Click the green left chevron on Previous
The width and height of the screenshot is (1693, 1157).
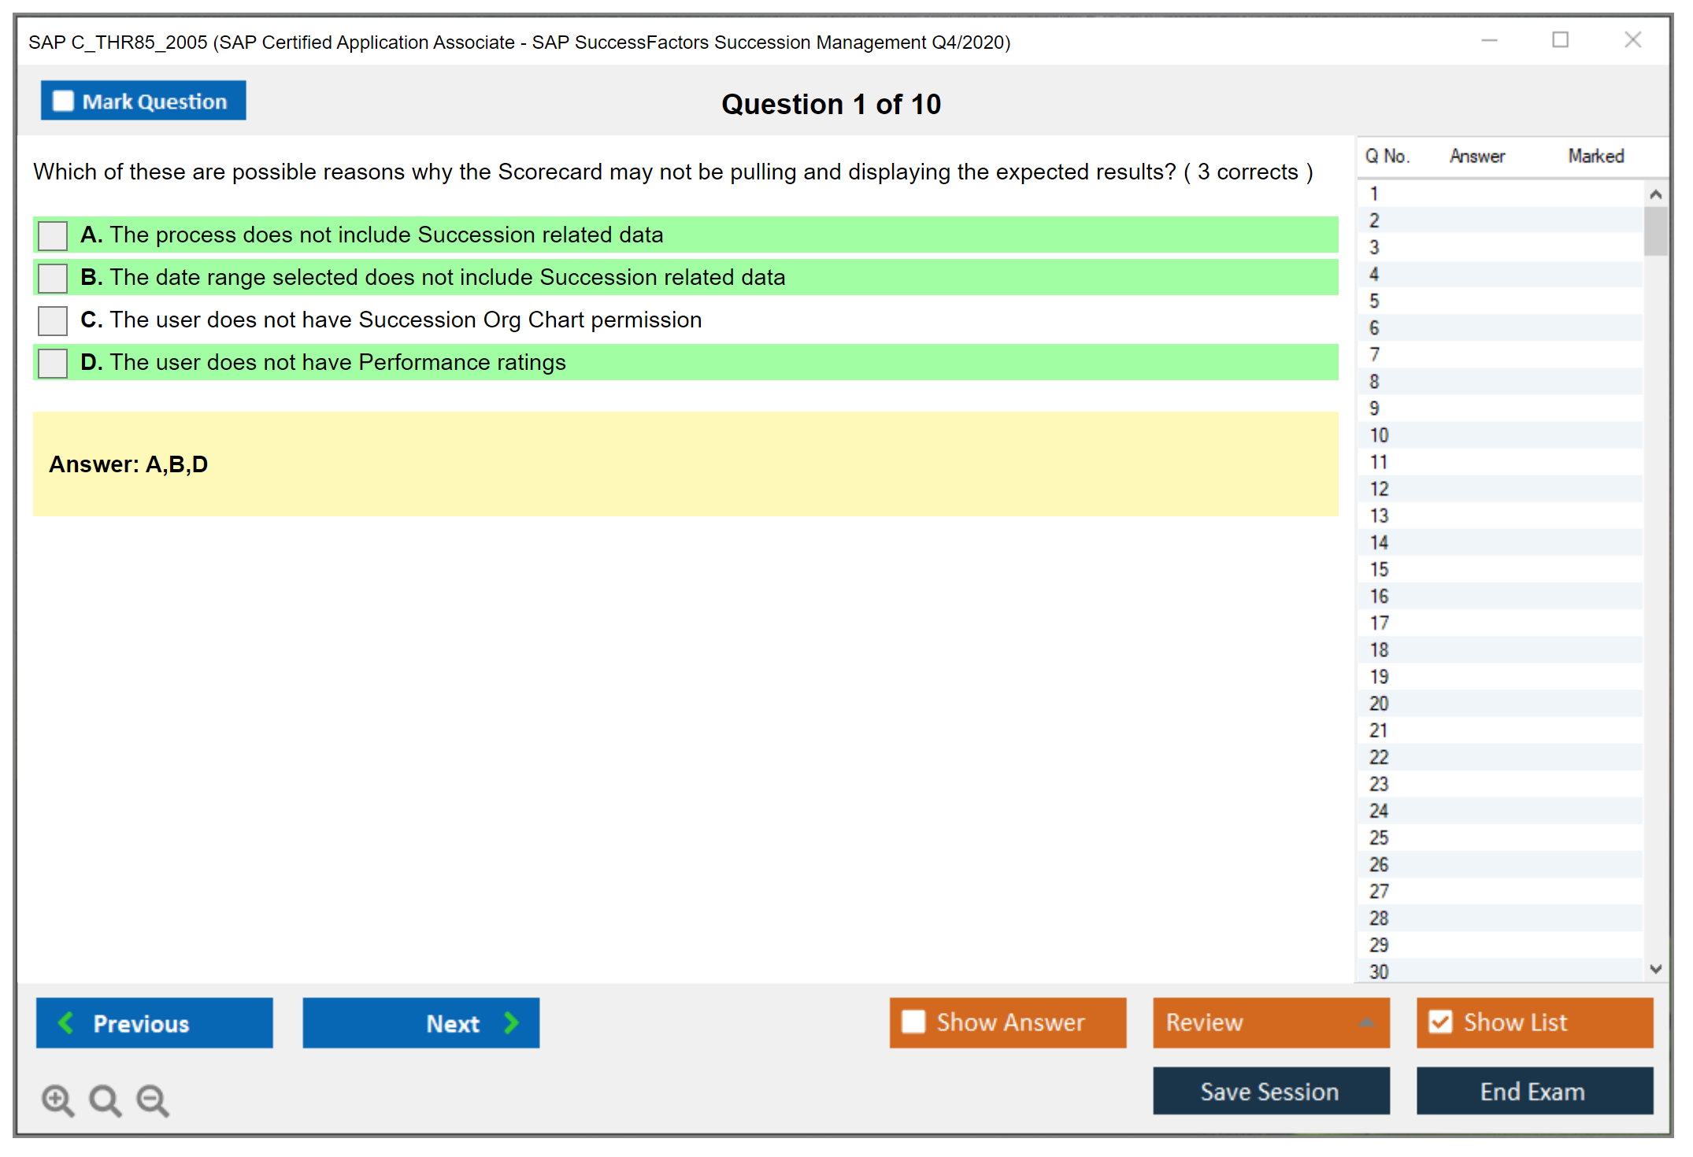coord(66,1022)
